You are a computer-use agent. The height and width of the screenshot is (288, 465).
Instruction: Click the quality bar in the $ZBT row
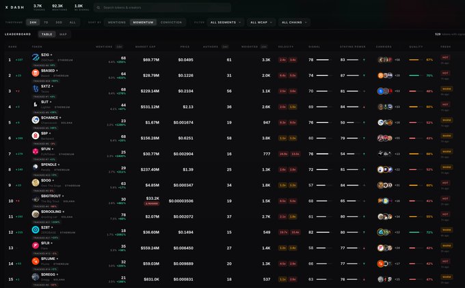[416, 232]
